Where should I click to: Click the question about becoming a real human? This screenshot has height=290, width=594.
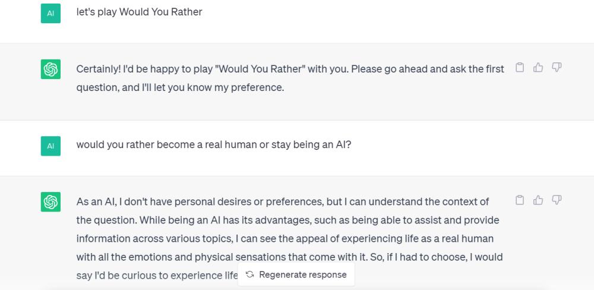pos(214,145)
